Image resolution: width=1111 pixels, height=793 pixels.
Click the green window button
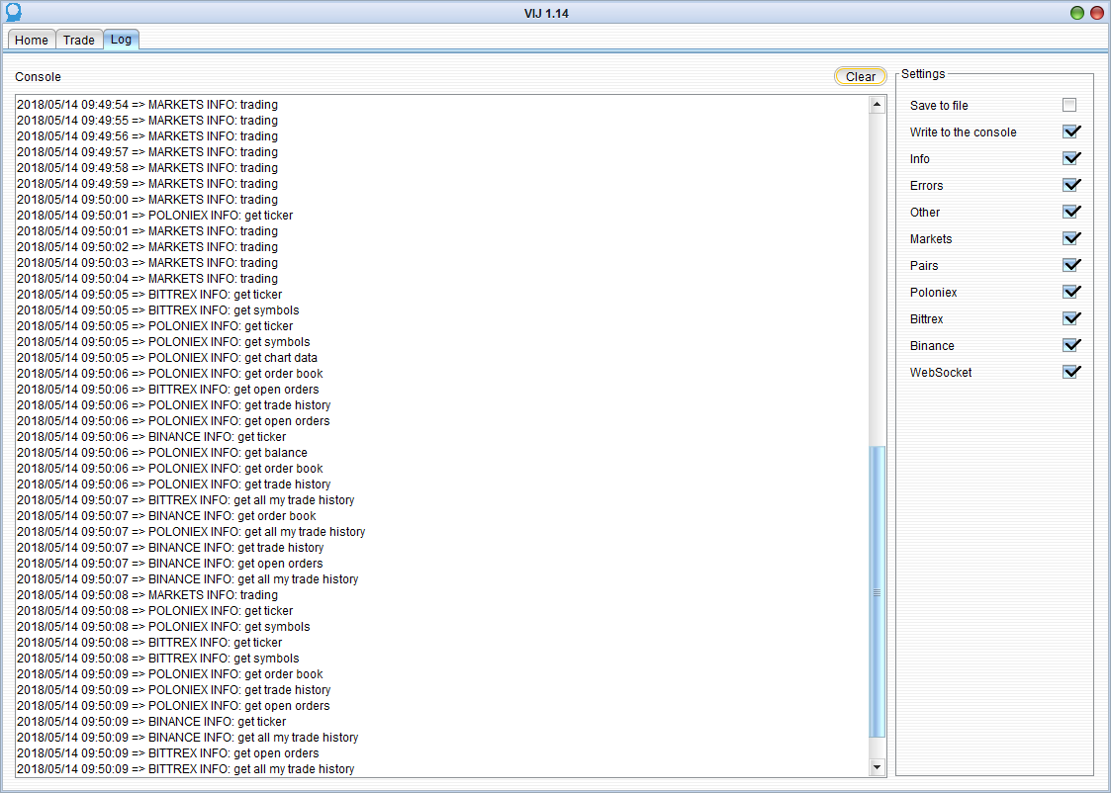pos(1076,13)
